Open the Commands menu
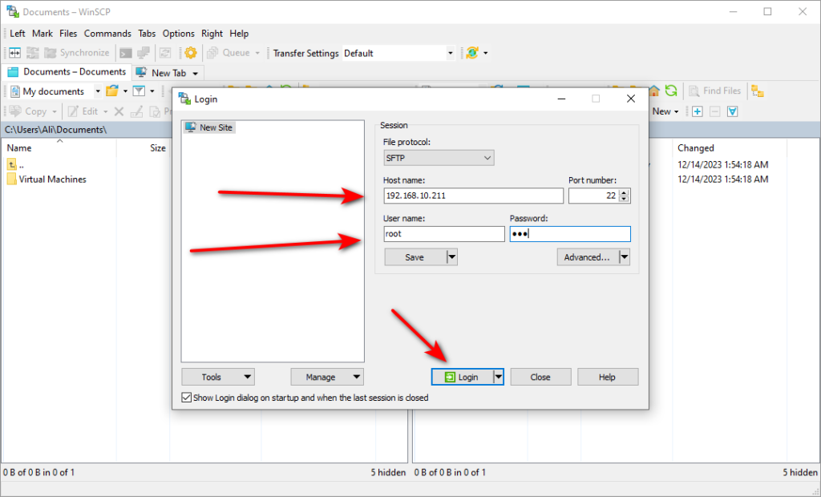Screen dimensions: 821x497 tap(107, 34)
